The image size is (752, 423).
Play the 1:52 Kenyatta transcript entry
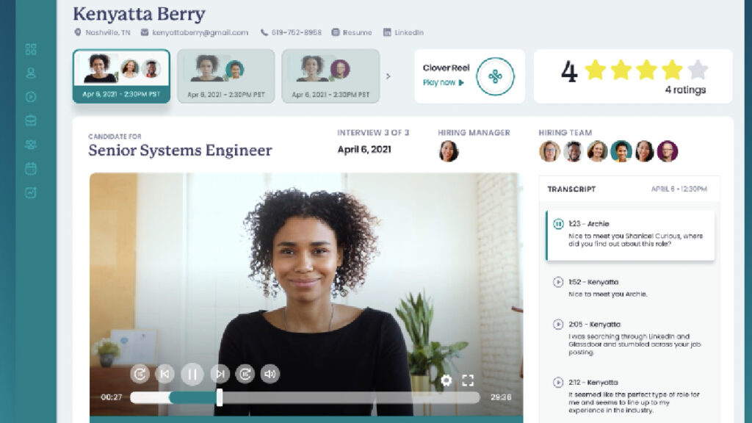point(558,282)
